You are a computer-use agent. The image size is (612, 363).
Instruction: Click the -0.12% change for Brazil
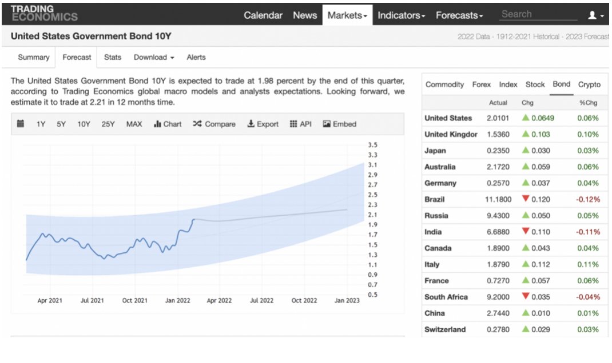point(588,199)
